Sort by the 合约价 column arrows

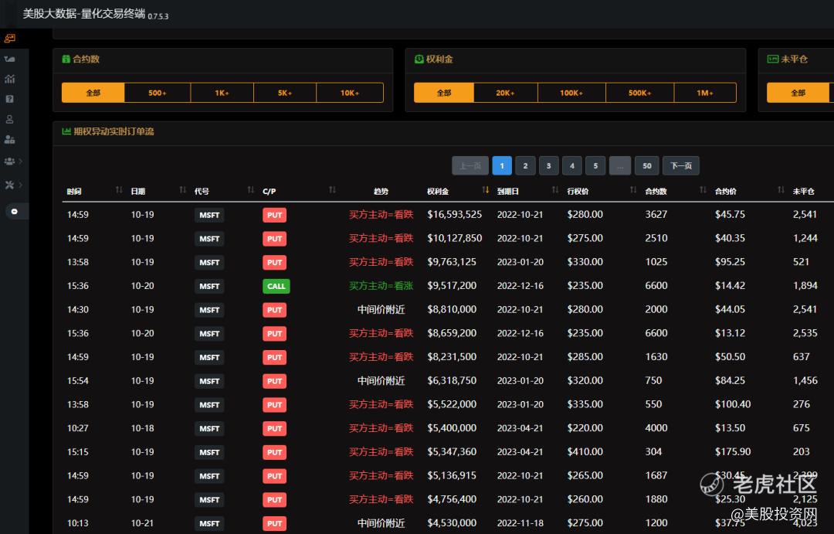(x=781, y=190)
